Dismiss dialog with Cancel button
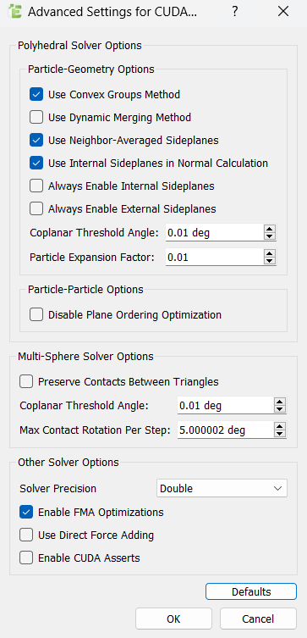This screenshot has height=638, width=307. [x=258, y=619]
